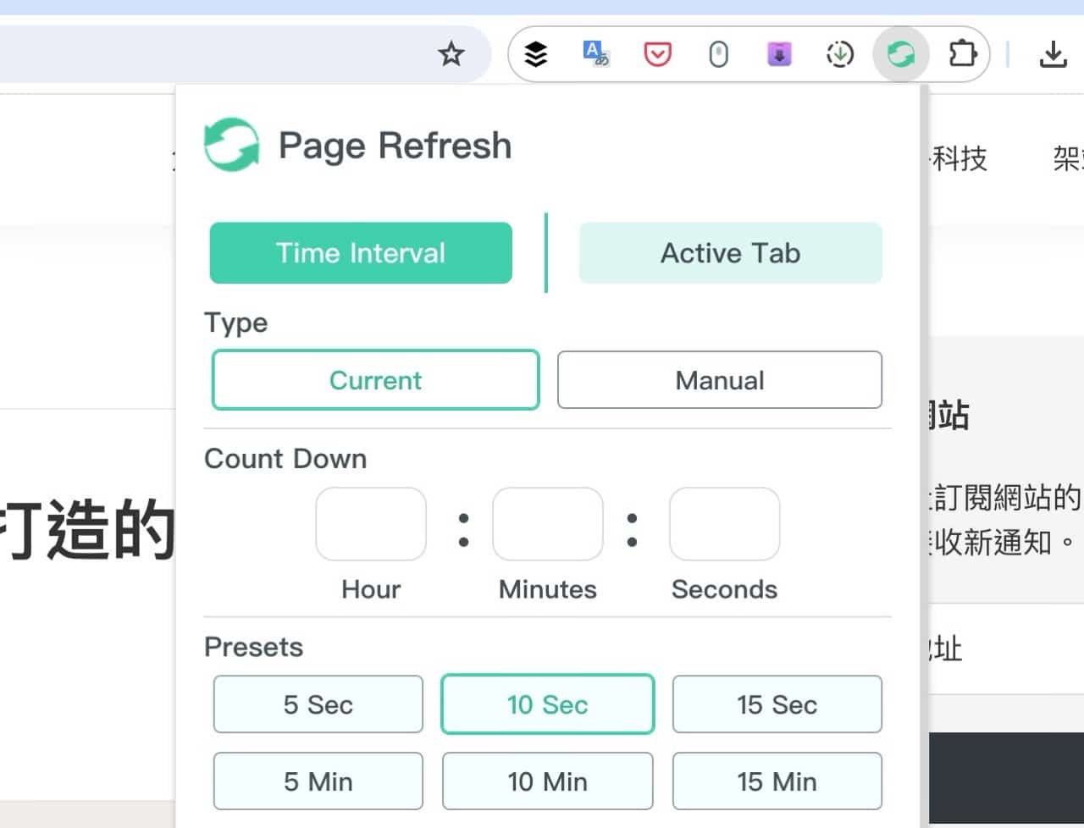Screen dimensions: 1084x828
Task: Open the Buffer stack extension icon
Action: pos(534,53)
